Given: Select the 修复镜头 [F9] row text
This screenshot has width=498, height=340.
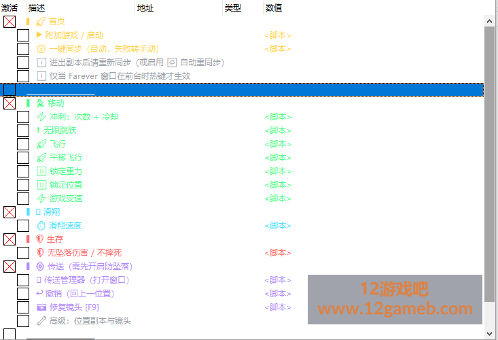Looking at the screenshot, I should pos(74,307).
